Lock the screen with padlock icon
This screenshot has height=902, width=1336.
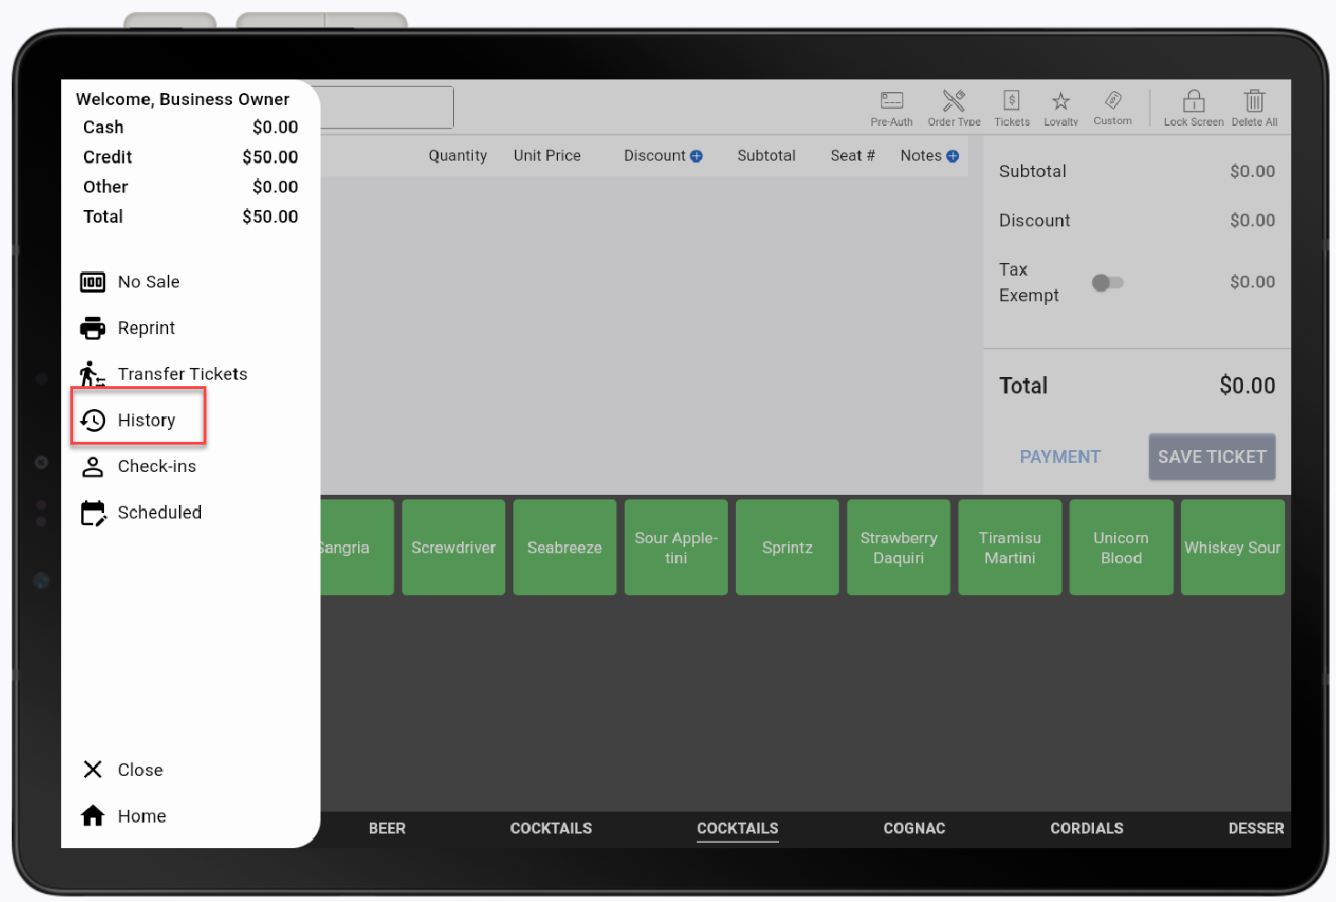click(1194, 101)
